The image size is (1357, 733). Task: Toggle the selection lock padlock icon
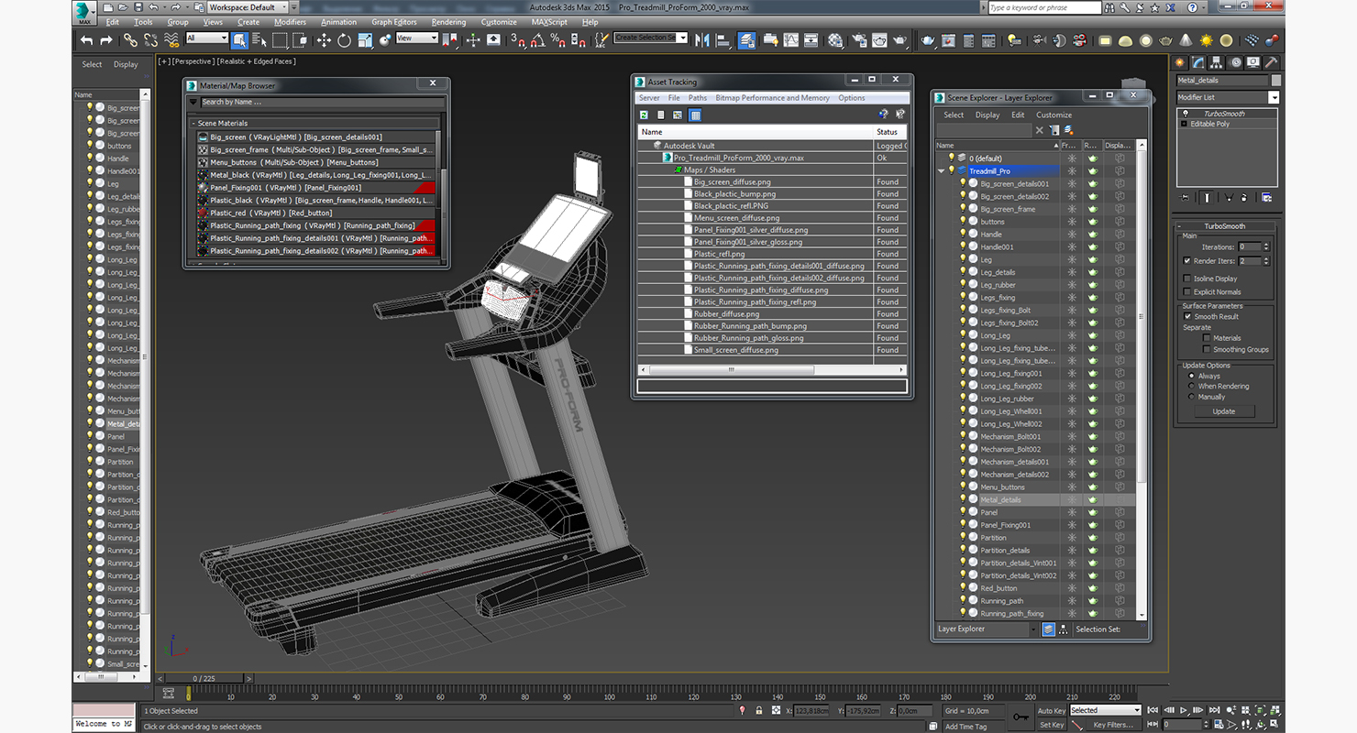coord(759,710)
